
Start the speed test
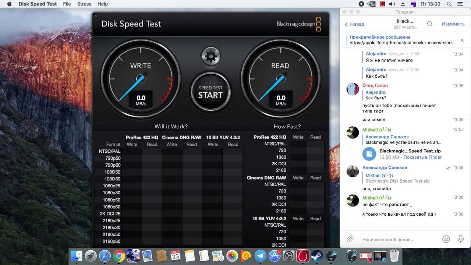coord(210,92)
